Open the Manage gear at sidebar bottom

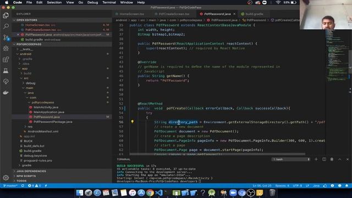[6, 178]
